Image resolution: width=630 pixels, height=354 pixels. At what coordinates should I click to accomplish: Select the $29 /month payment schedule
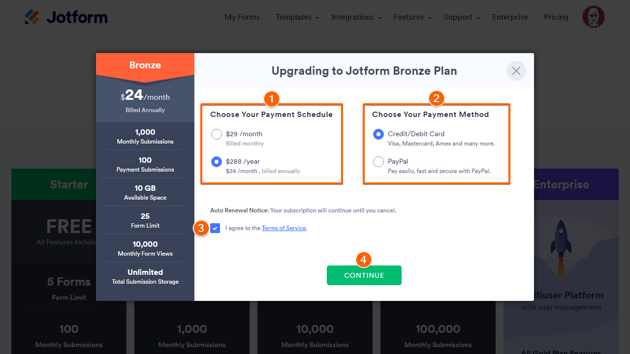pyautogui.click(x=217, y=134)
